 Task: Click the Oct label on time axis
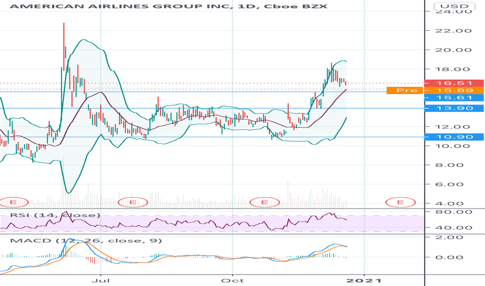click(x=233, y=281)
